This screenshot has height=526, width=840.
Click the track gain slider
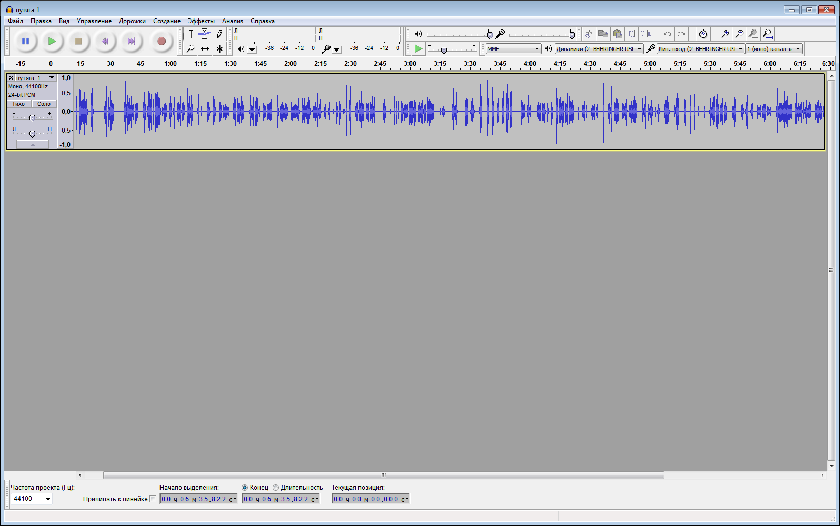(x=32, y=118)
